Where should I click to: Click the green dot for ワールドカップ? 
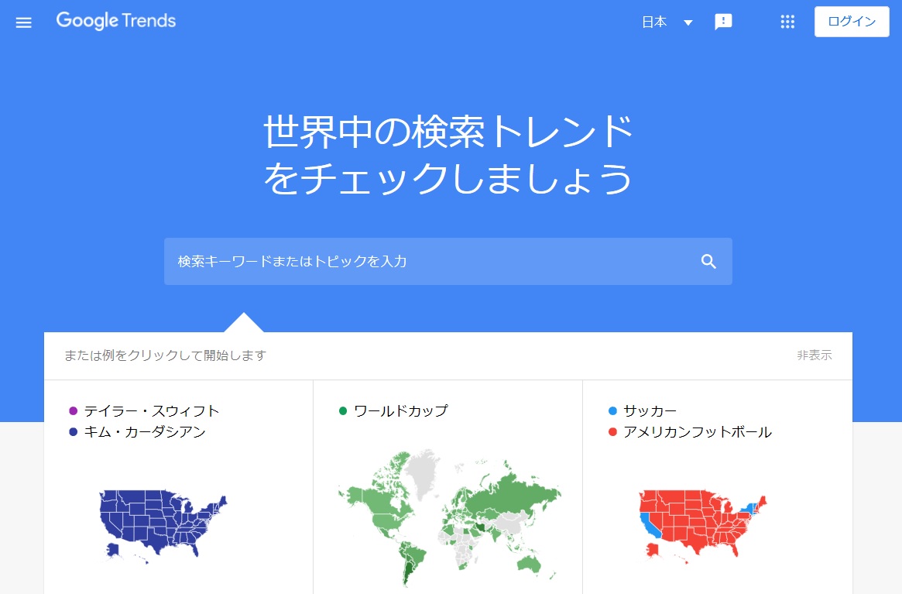pyautogui.click(x=342, y=411)
